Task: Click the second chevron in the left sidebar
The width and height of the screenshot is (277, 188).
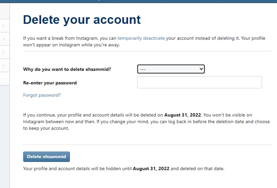Action: (3, 40)
